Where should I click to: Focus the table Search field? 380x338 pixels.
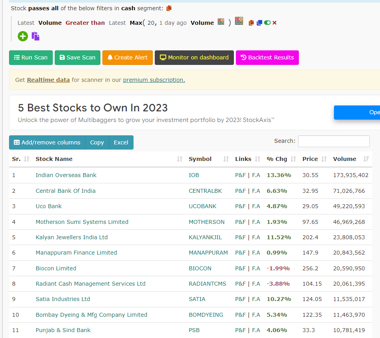334,141
